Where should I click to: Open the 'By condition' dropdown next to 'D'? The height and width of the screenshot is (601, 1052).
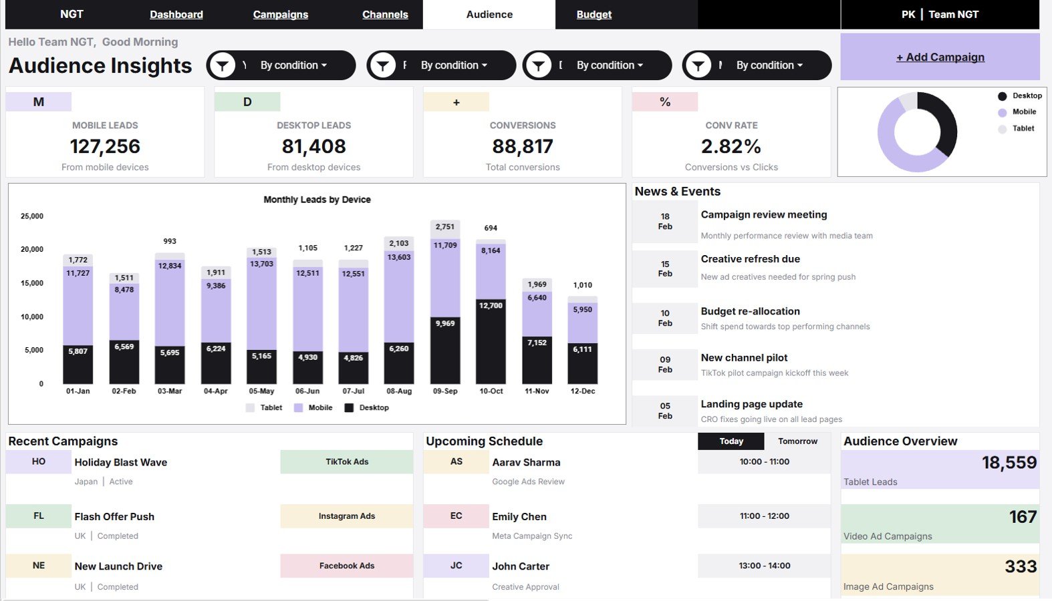610,65
